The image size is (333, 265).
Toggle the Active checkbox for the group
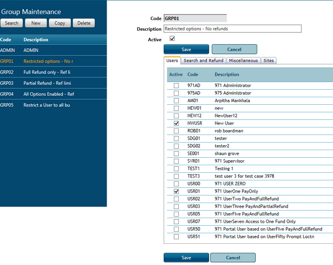[172, 39]
